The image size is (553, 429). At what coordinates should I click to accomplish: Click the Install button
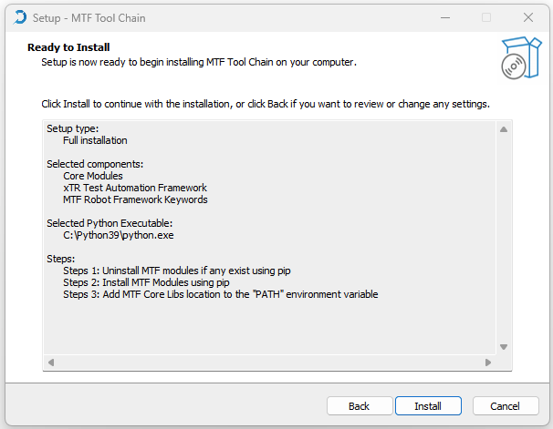click(428, 406)
